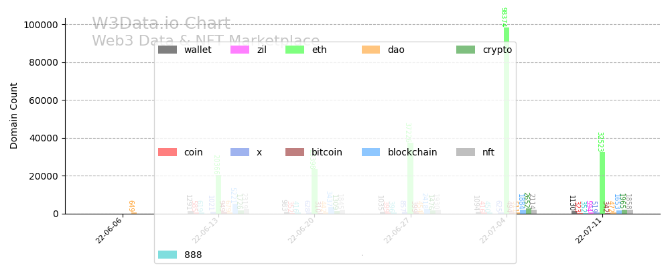Click the orange dao legend swatch
The height and width of the screenshot is (268, 670).
371,50
